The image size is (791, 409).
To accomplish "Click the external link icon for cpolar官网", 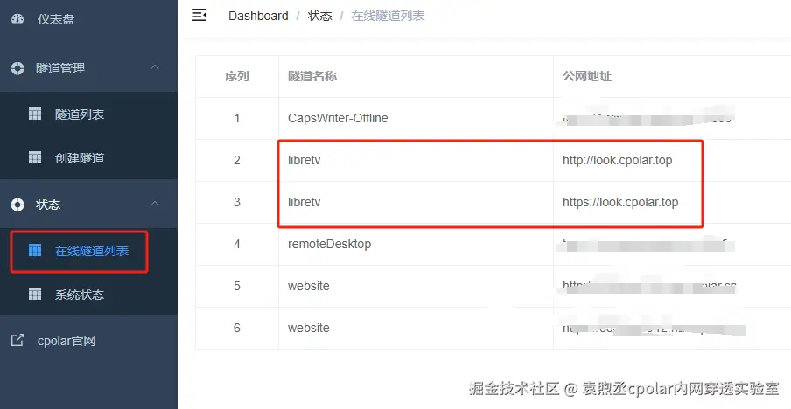I will pos(17,341).
